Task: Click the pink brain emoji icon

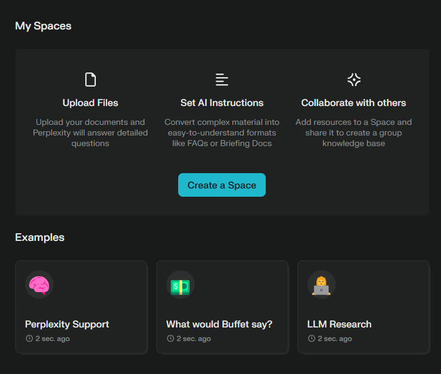Action: point(39,284)
